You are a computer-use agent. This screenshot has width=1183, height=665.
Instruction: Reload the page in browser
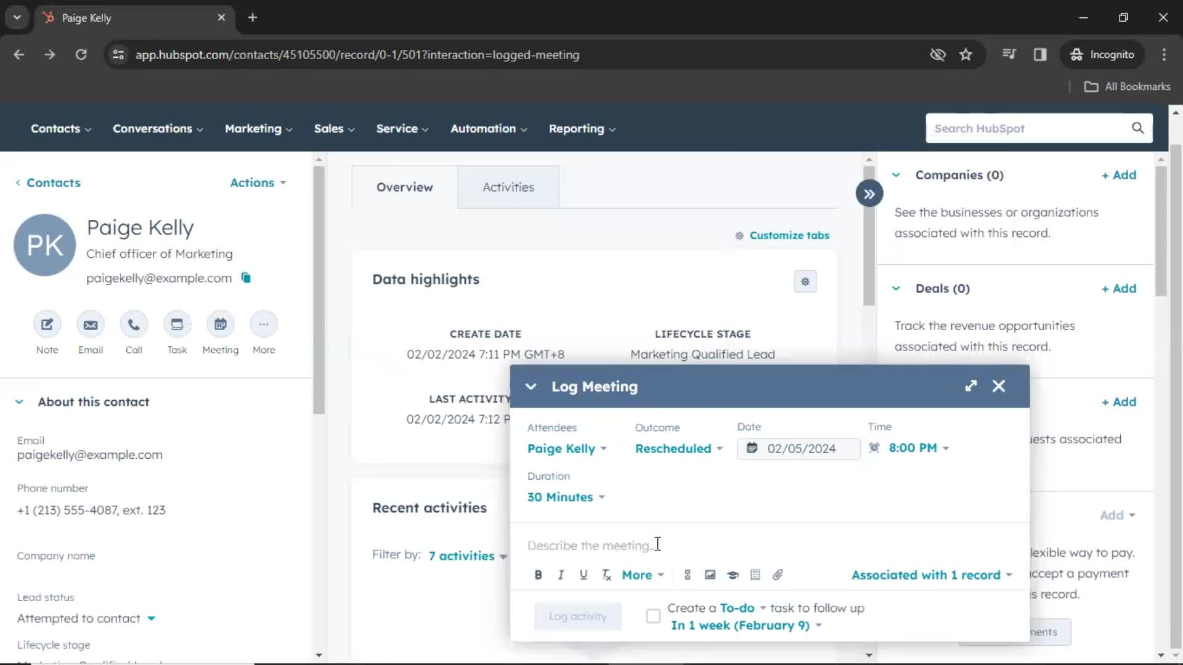coord(81,55)
